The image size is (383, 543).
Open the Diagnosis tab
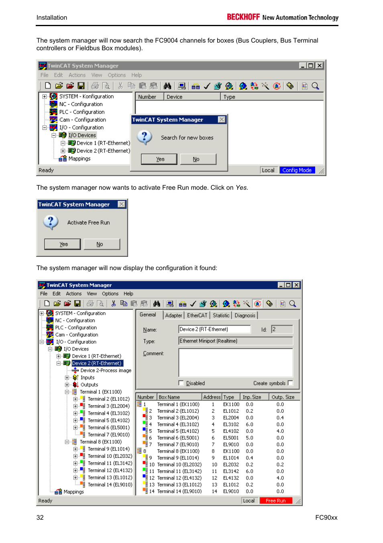245,316
